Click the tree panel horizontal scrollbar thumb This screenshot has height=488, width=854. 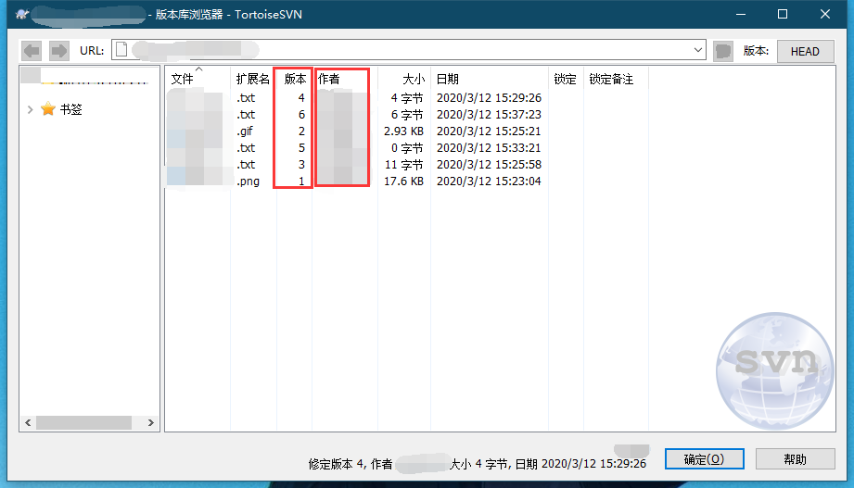click(83, 422)
